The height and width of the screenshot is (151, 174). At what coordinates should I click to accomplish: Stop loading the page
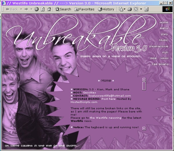(37, 9)
